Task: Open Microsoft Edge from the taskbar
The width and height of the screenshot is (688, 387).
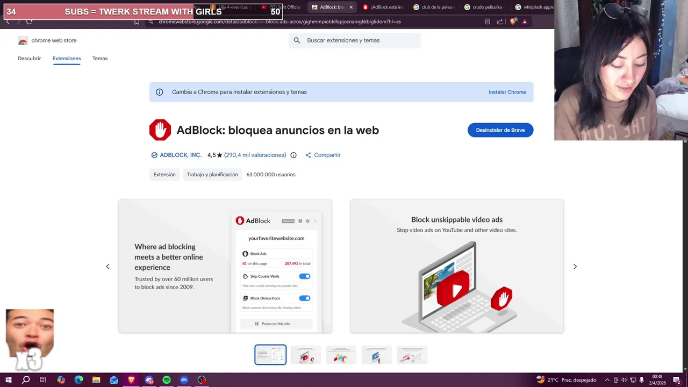Action: pos(78,380)
